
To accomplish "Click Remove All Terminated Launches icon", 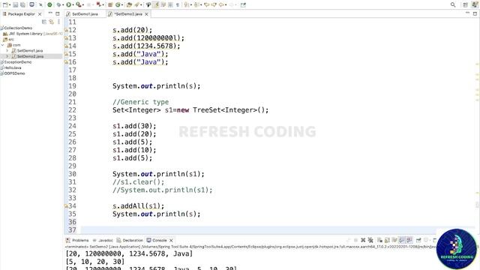I will (370, 240).
